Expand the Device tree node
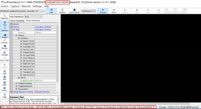 click(11, 24)
